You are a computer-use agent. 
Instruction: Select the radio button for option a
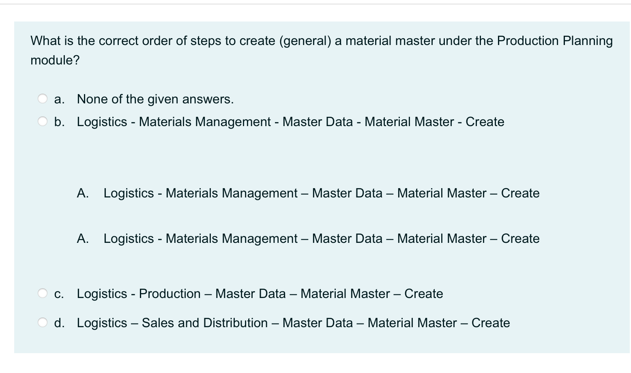42,98
